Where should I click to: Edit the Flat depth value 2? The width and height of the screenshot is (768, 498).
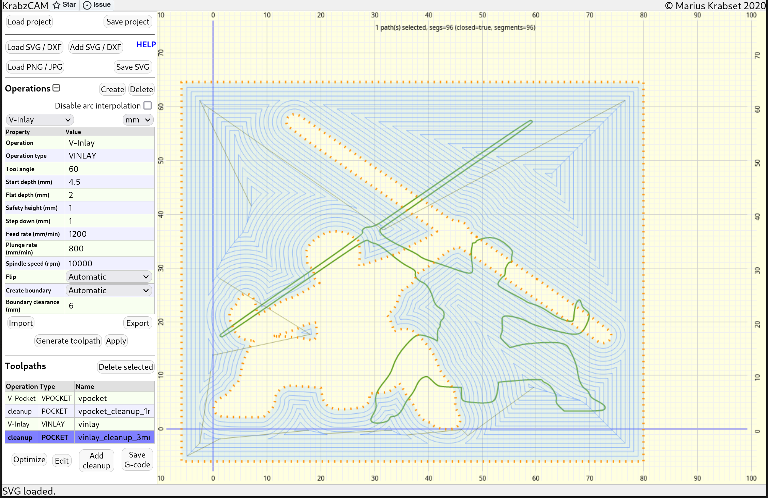(x=109, y=195)
